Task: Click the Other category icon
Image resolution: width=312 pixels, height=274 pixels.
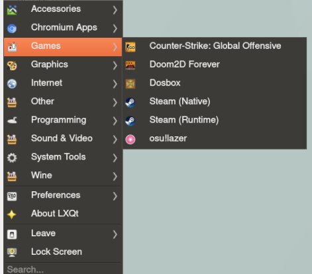Action: [x=12, y=103]
